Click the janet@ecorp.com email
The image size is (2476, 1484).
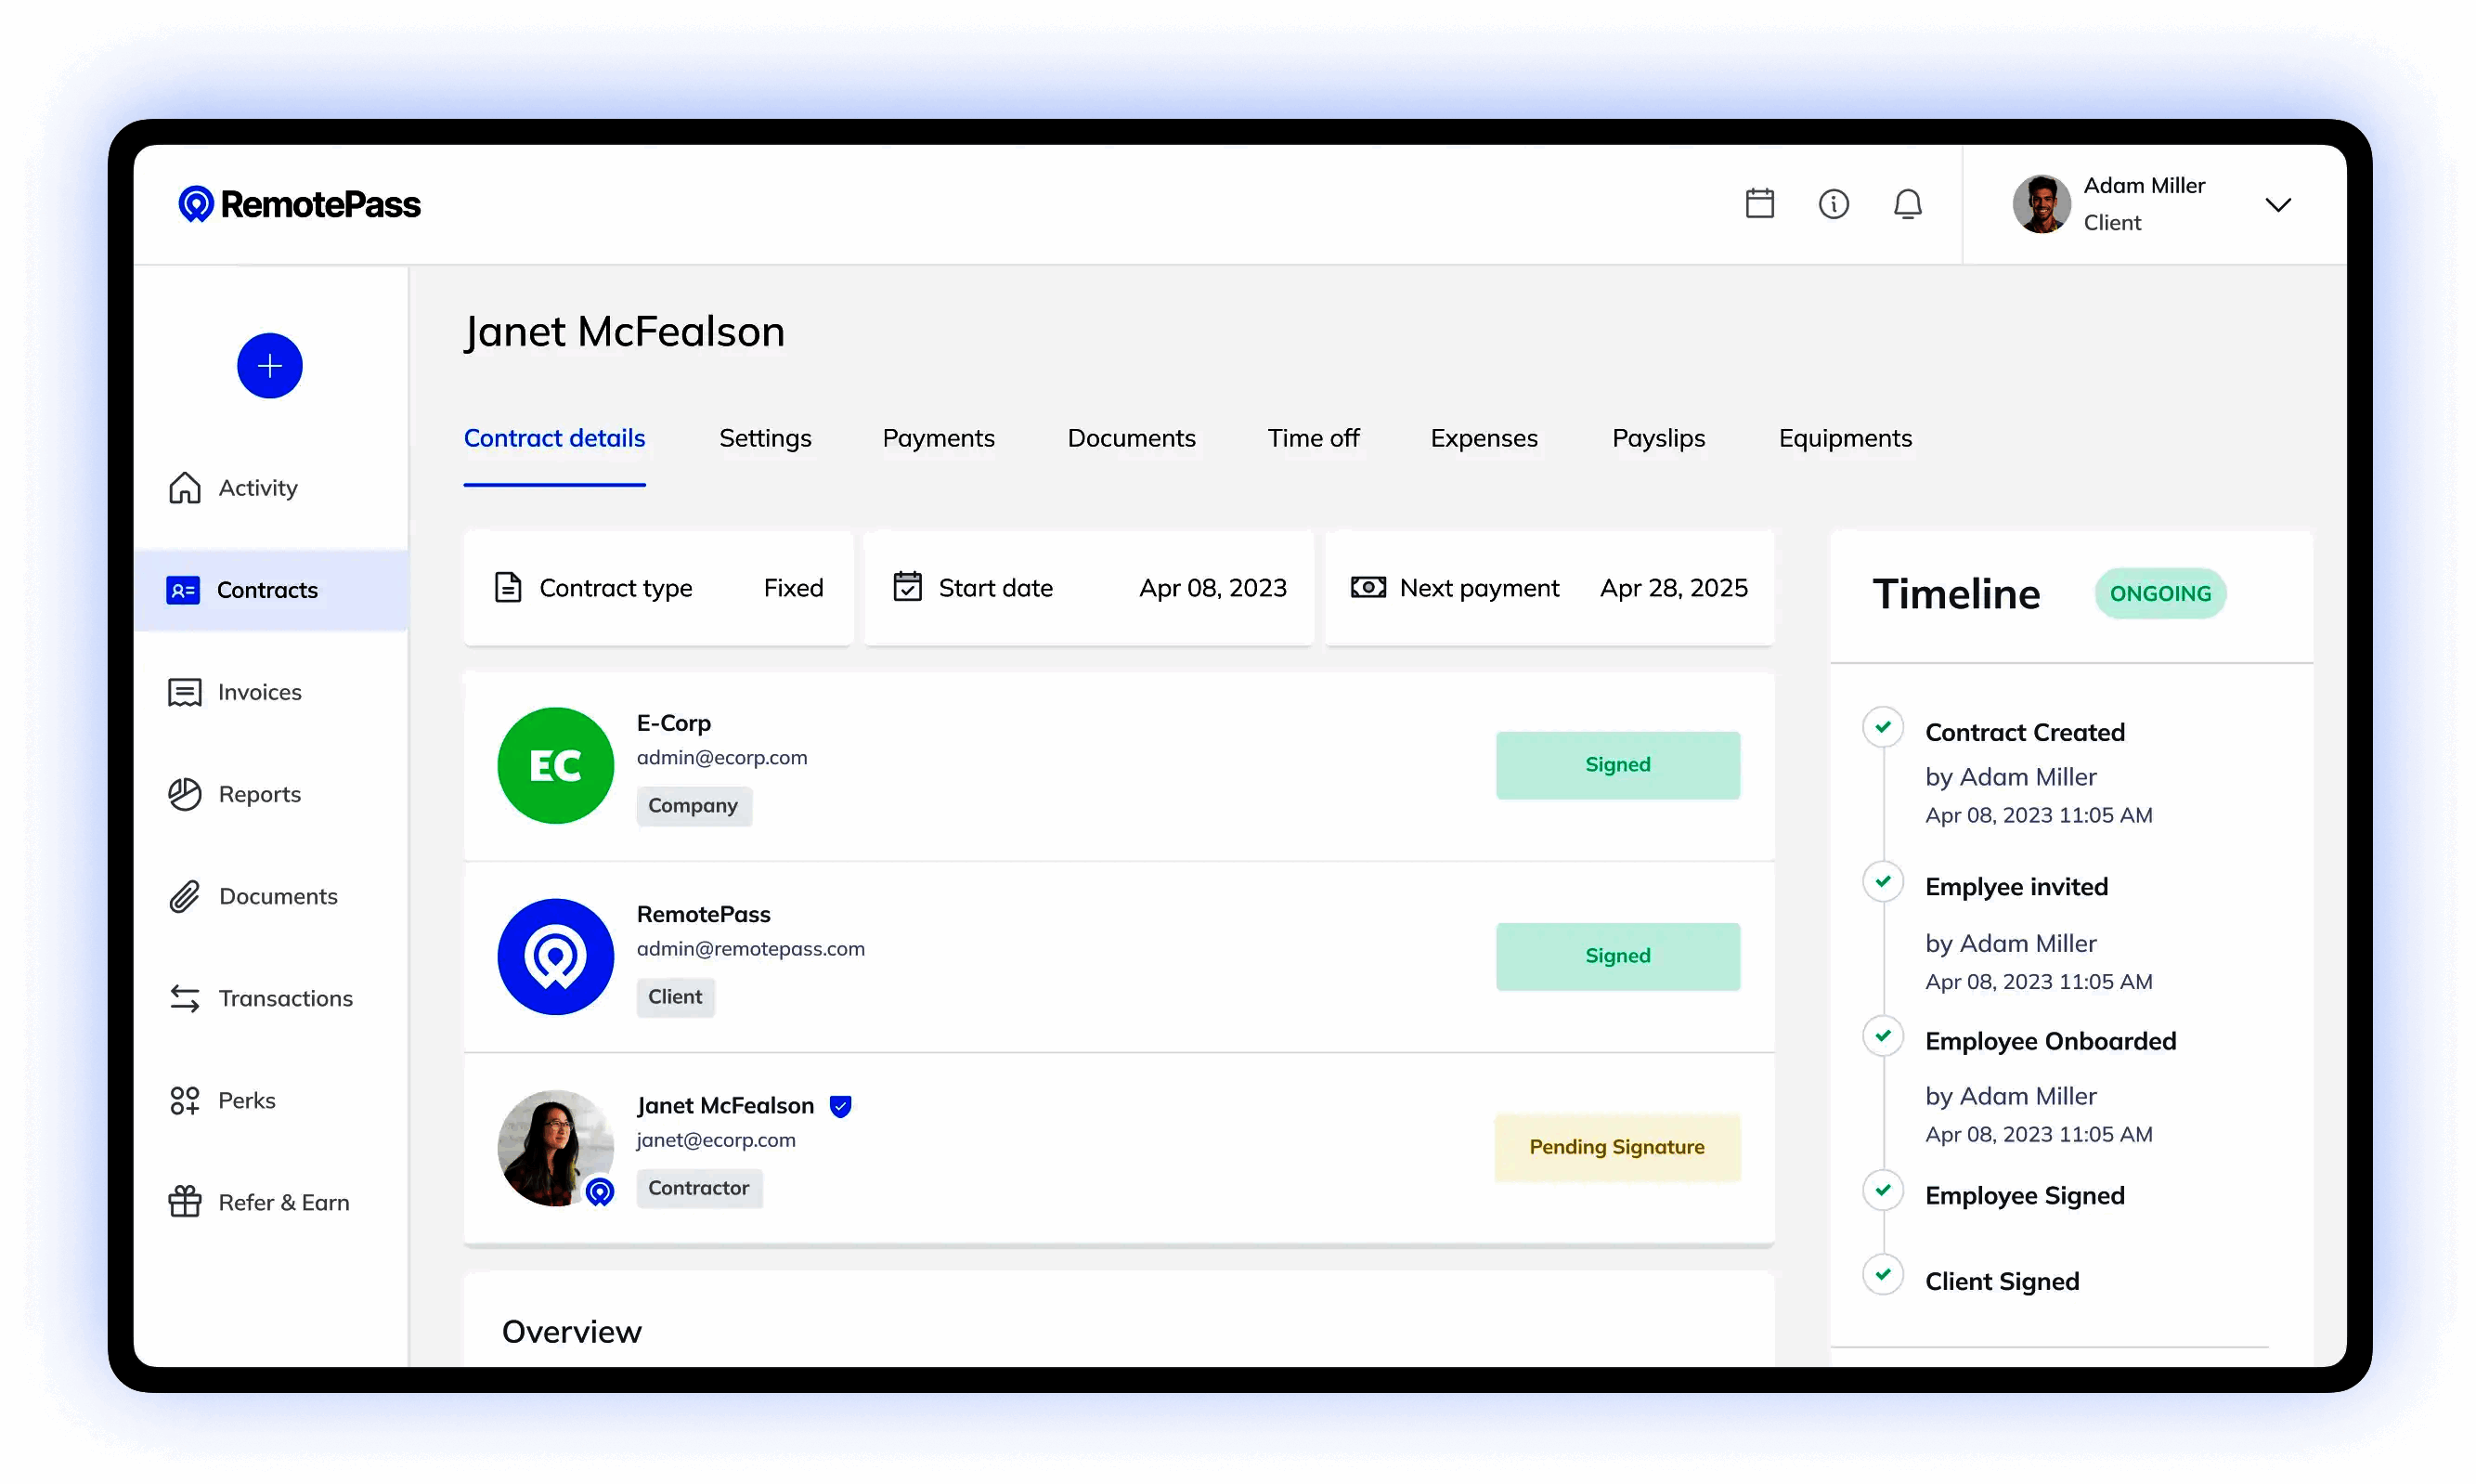point(716,1141)
